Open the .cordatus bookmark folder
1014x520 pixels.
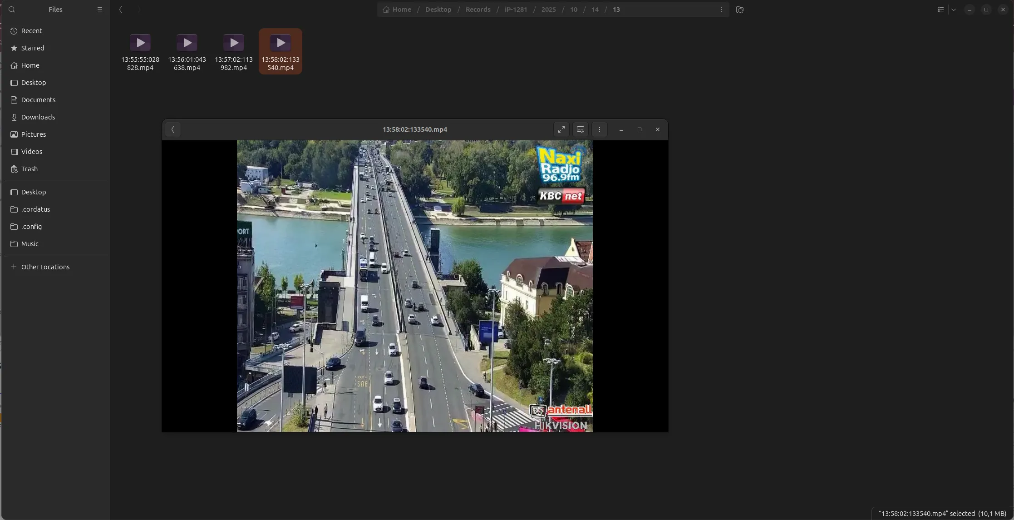35,209
